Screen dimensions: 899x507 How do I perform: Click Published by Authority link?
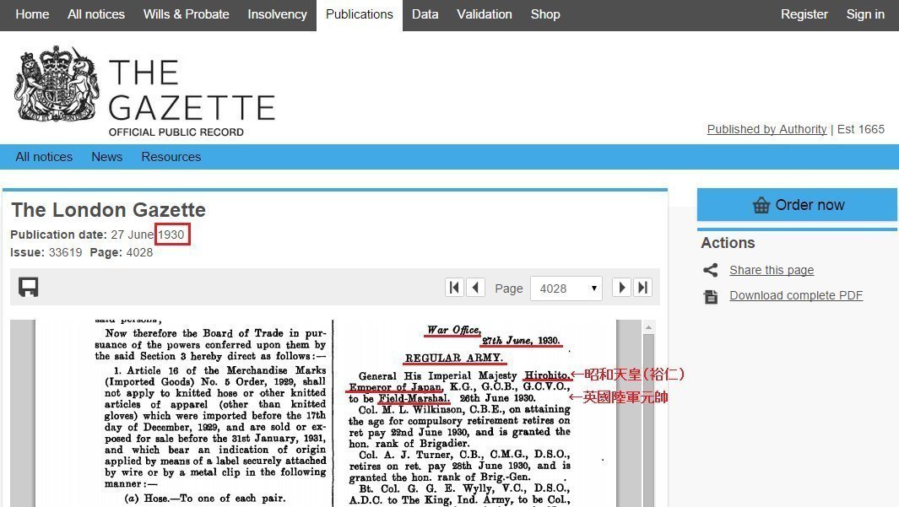click(x=766, y=129)
